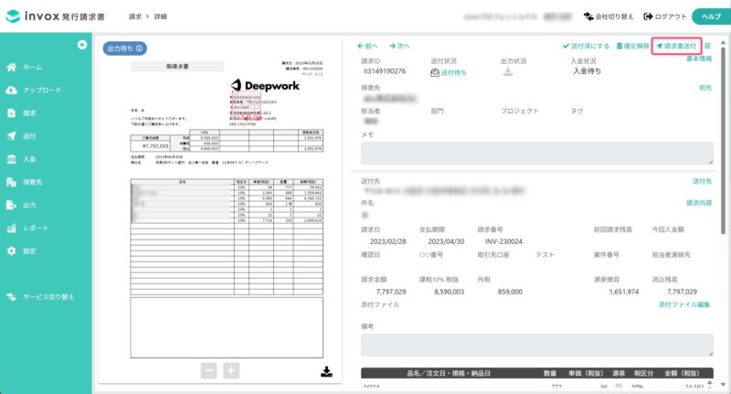Screen dimensions: 731x394
Task: Click the invoice preview thumbnail
Action: point(227,209)
